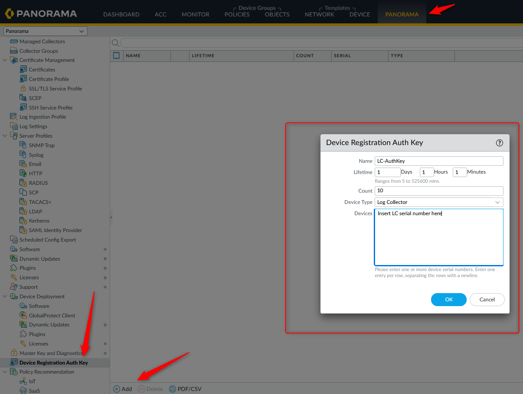The width and height of the screenshot is (523, 394).
Task: Click the Syslog icon
Action: pyautogui.click(x=23, y=155)
